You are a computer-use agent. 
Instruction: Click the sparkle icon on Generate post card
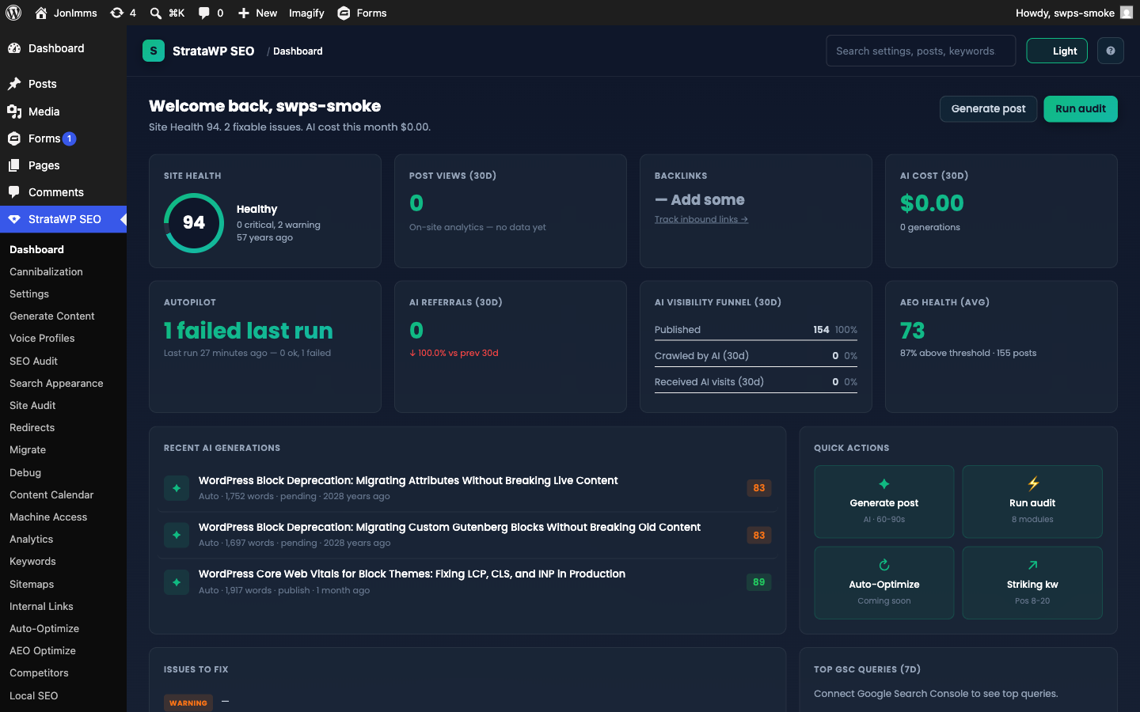click(x=884, y=483)
